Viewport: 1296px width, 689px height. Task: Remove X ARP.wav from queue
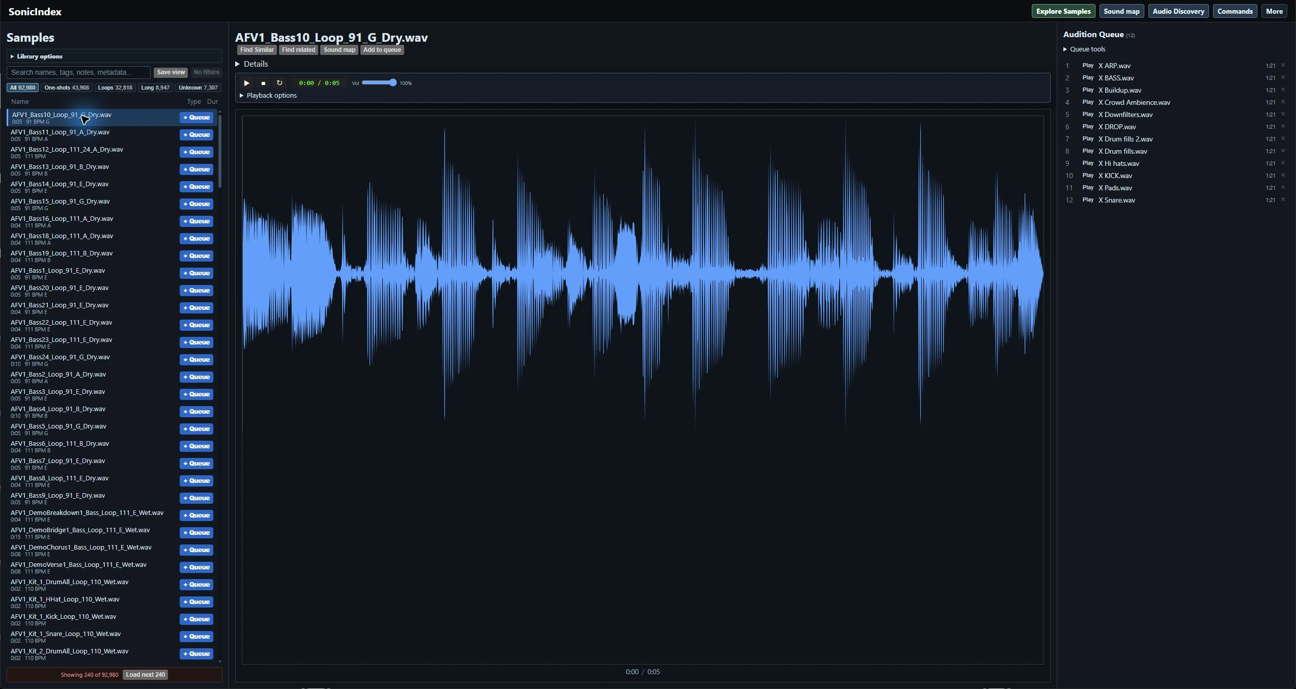click(1283, 65)
